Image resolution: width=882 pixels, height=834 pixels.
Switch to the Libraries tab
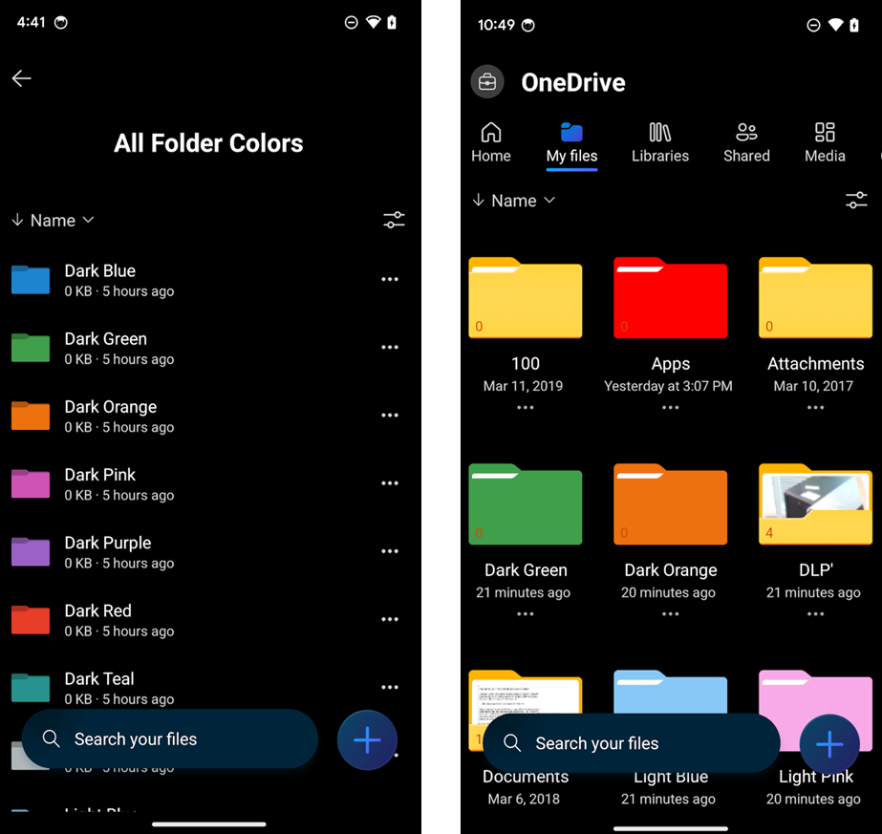click(x=659, y=143)
